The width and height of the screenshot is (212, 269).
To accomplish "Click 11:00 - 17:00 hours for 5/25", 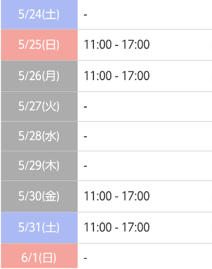I will (x=117, y=45).
